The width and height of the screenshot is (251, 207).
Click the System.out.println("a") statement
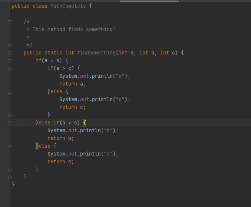point(95,76)
